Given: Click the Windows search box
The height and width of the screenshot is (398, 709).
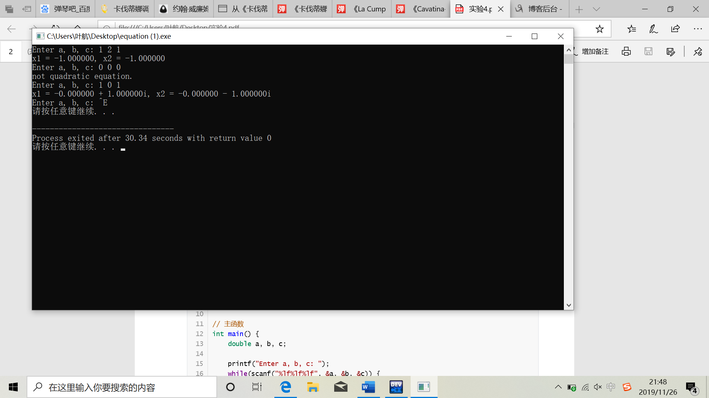Looking at the screenshot, I should click(122, 387).
